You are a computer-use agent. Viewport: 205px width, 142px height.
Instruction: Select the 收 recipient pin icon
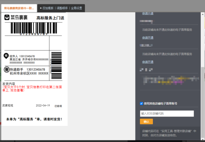click(x=6, y=56)
